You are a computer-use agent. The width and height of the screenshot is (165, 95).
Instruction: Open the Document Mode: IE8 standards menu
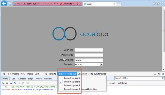92,74
